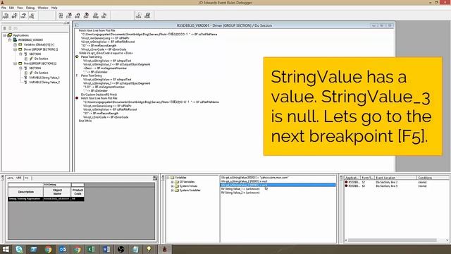Viewport: 451px width, 254px height.
Task: Toggle breakpoint on second Fetch Next Line
Action: 77,98
